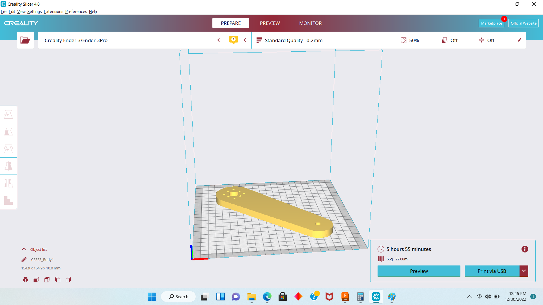Switch to the 3D perspective view cube
Screen dimensions: 543x305
coord(25,280)
